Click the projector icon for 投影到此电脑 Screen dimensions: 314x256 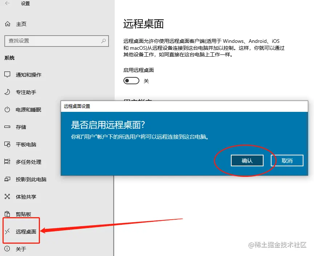pos(7,179)
